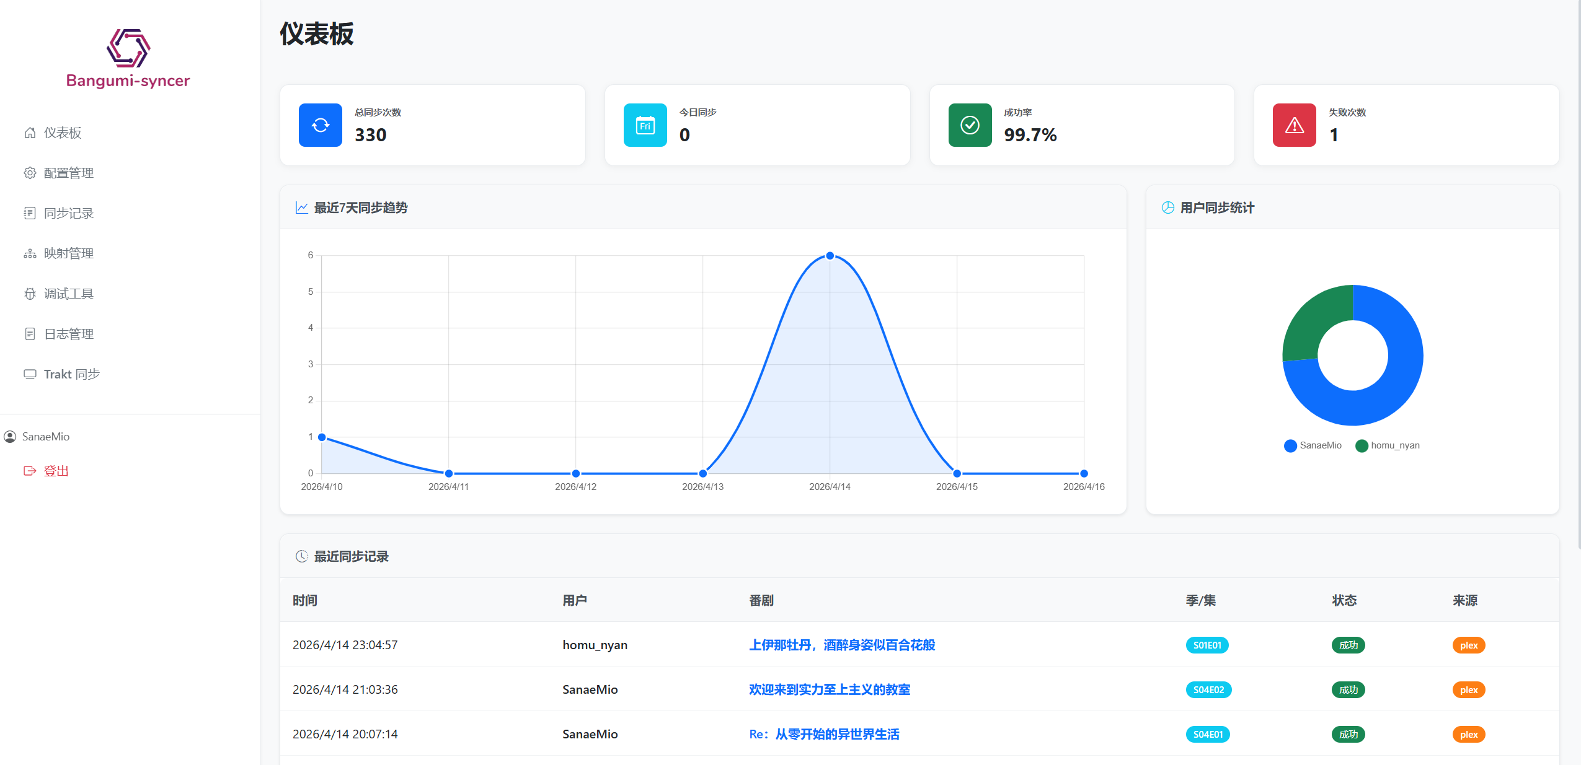
Task: Open 同步记录 via its document icon
Action: (x=30, y=212)
